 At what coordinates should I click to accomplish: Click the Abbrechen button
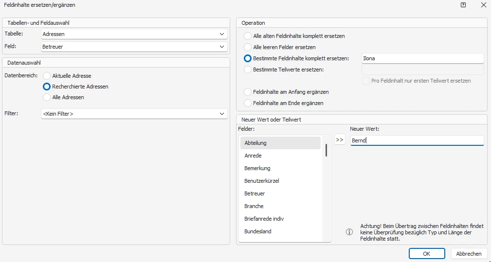point(469,254)
